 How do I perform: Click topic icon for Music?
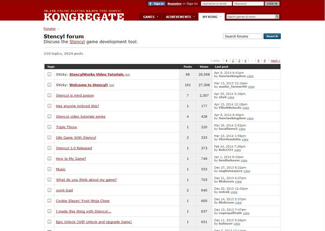[49, 169]
